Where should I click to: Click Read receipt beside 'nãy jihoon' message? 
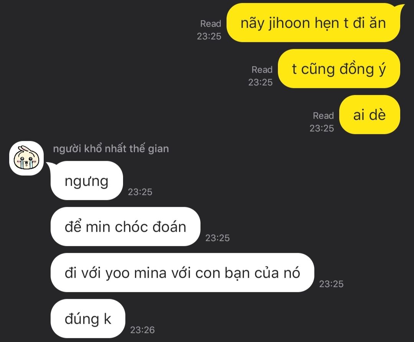(210, 24)
